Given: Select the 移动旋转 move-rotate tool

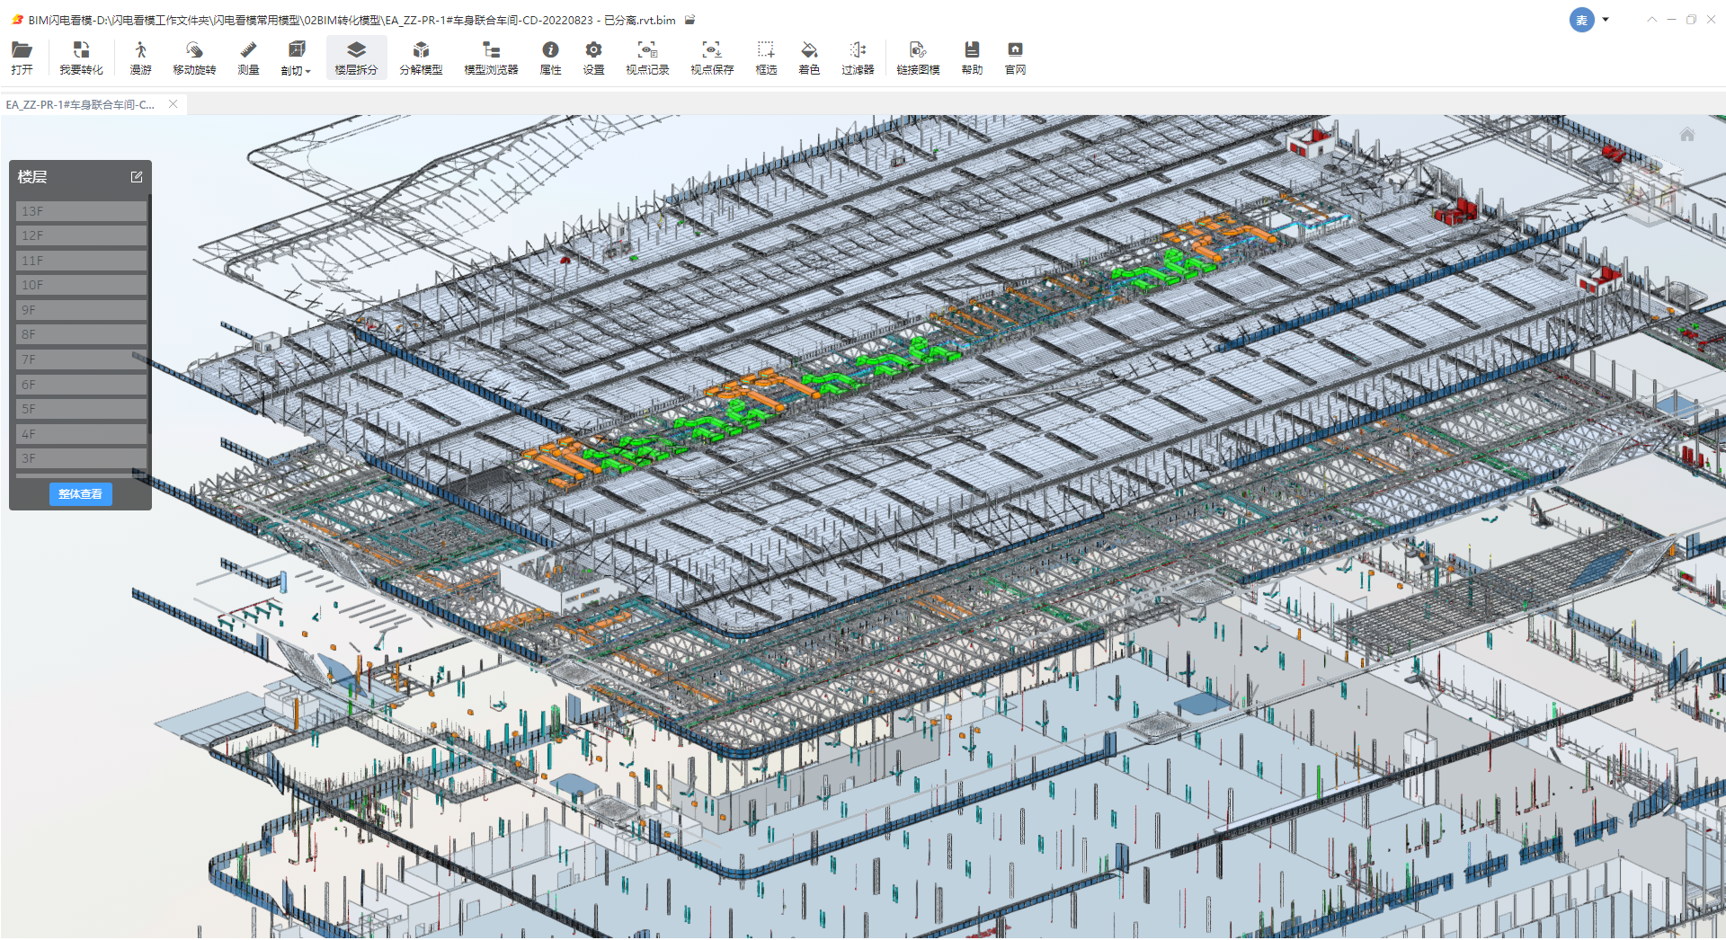Looking at the screenshot, I should [x=194, y=58].
